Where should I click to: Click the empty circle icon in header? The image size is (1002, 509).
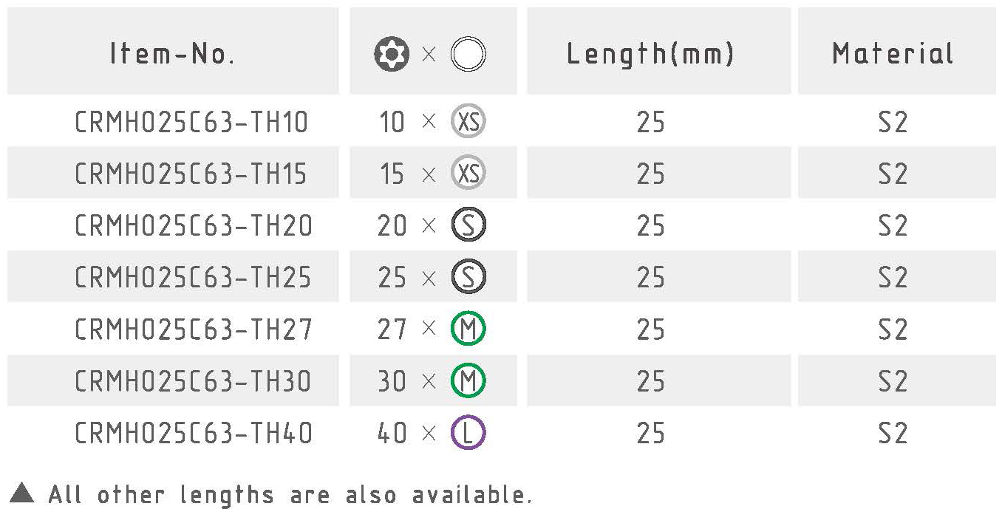click(x=468, y=54)
